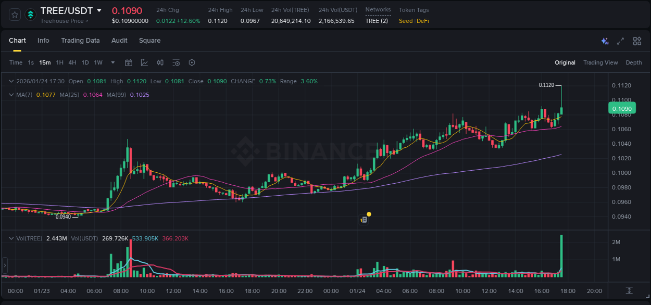Select the chart style icon
This screenshot has width=651, height=305.
click(x=144, y=62)
